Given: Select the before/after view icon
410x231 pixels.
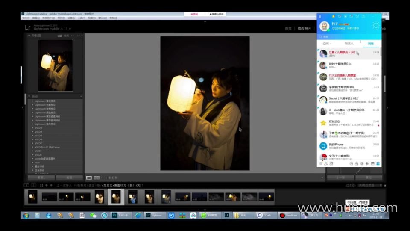Looking at the screenshot, I should coord(97,178).
